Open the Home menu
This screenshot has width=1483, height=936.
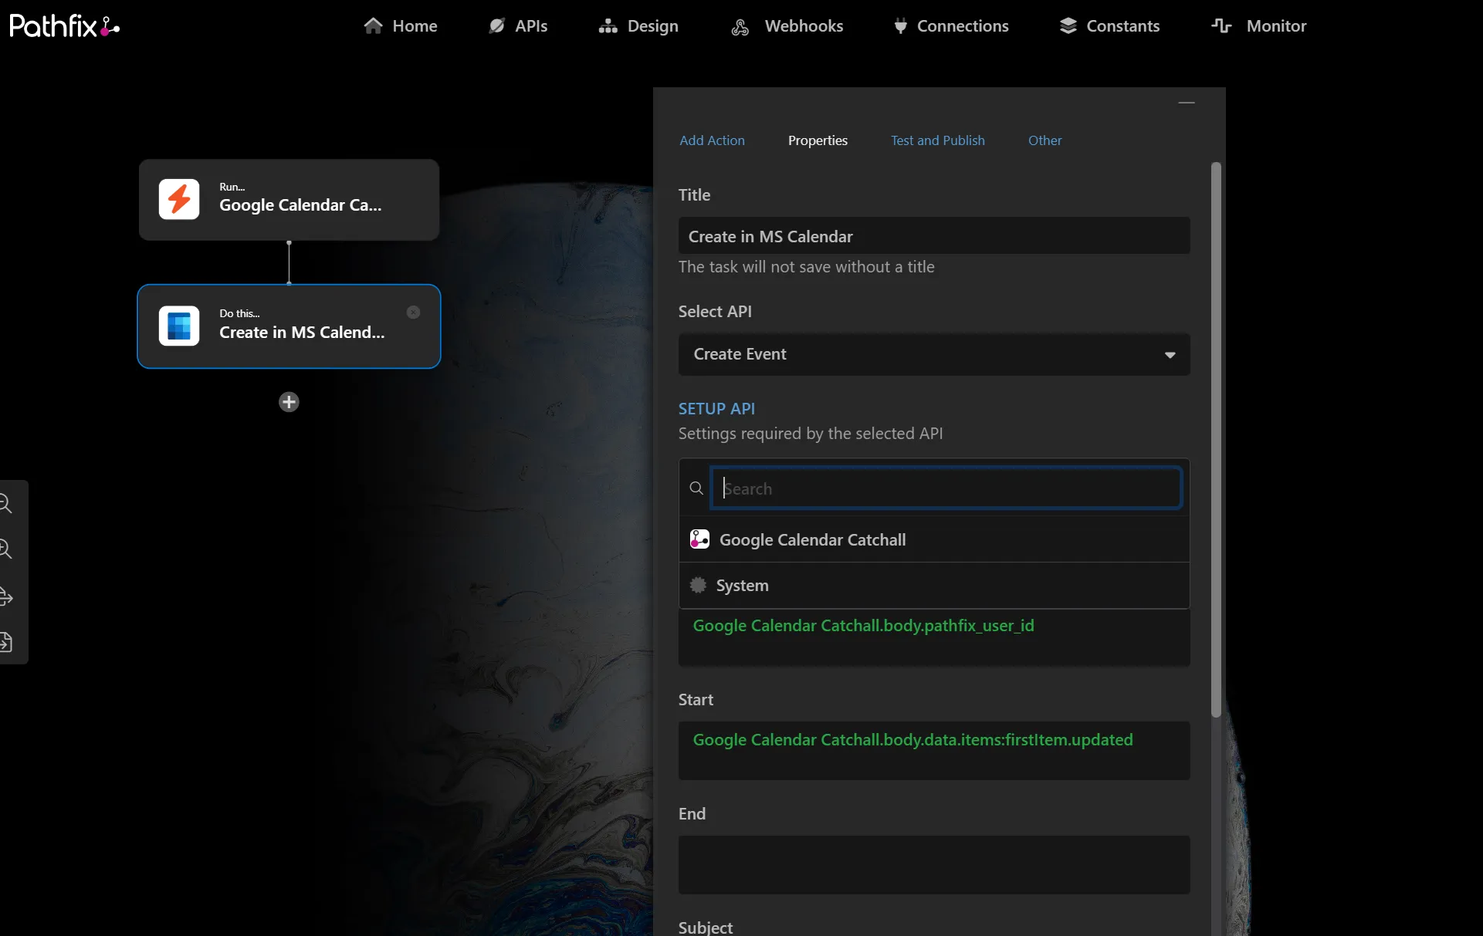tap(401, 26)
